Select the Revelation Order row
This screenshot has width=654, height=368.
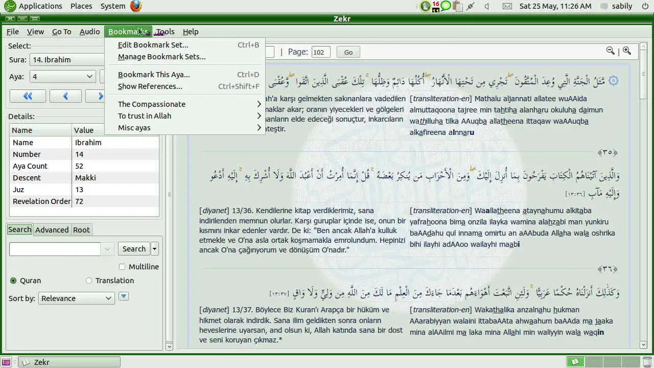click(84, 201)
